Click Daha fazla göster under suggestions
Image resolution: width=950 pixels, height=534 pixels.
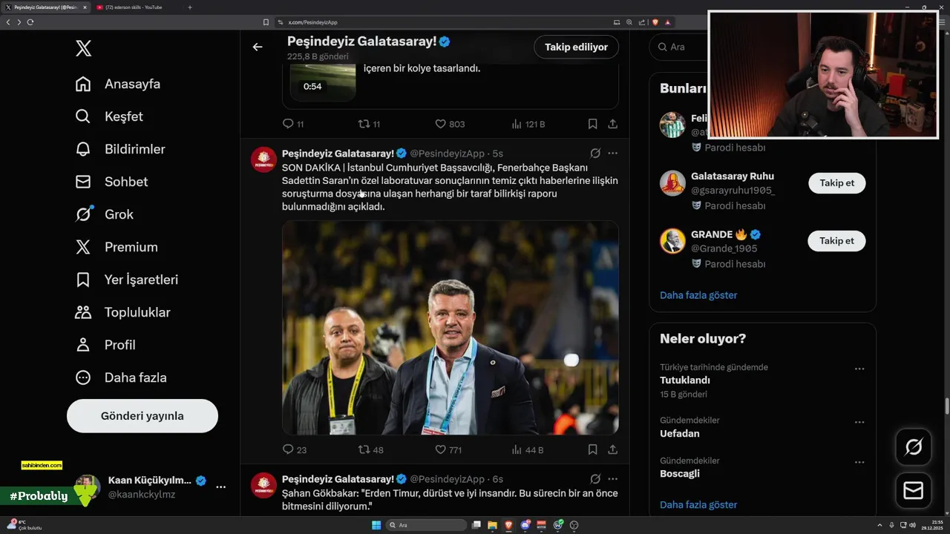click(x=698, y=295)
